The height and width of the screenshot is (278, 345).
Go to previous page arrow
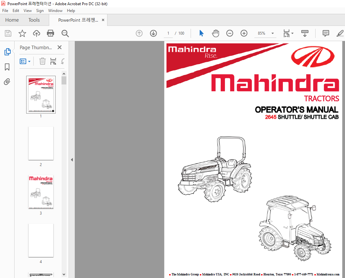click(x=139, y=33)
